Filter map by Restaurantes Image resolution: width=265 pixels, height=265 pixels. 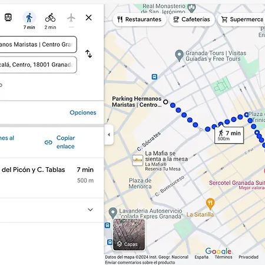click(x=140, y=19)
